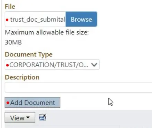Click the Detach table icon beside View

coord(42,117)
